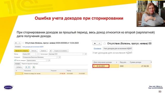Click the Организация field Авангард ООО
Image resolution: width=165 pixels, height=93 pixels.
click(65, 54)
